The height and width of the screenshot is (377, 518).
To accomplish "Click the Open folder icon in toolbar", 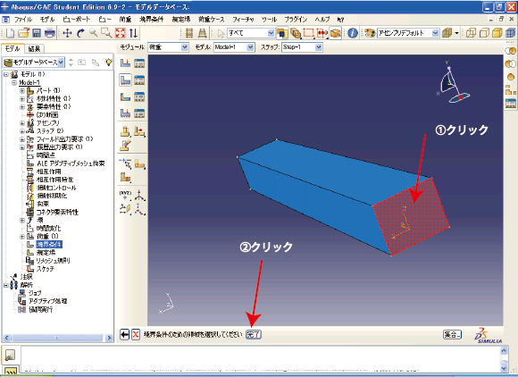I will pos(24,33).
